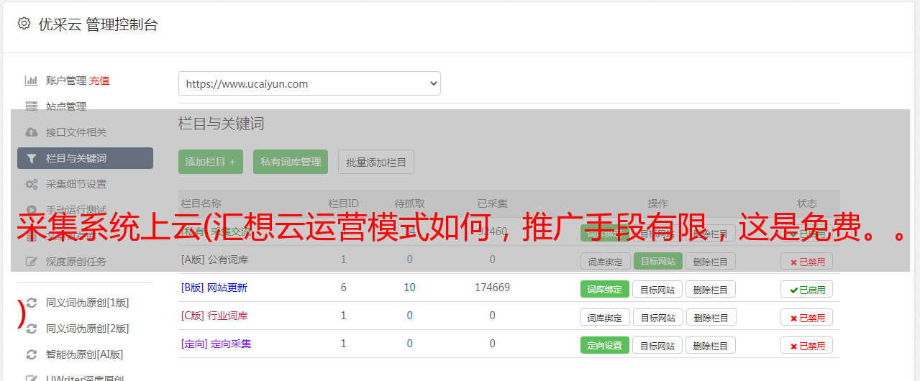
Task: Click 目标网站 in 网站更新 row
Action: [657, 289]
